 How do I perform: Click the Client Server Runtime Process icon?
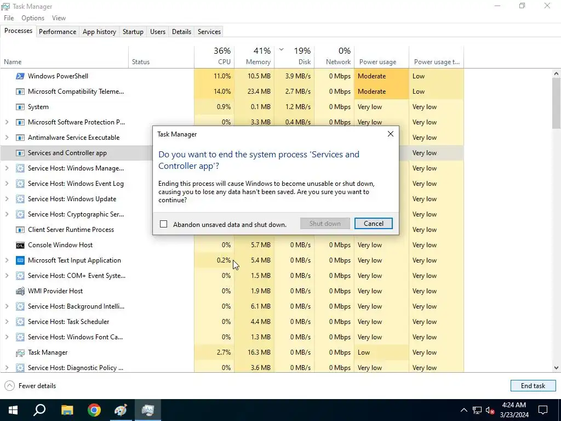(20, 230)
